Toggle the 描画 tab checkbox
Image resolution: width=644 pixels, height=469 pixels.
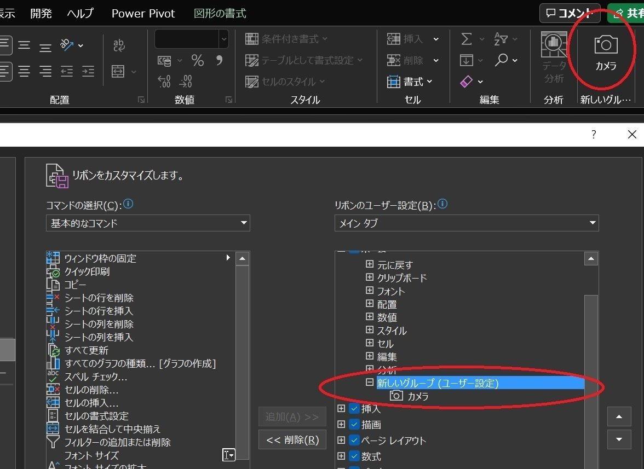(x=354, y=424)
